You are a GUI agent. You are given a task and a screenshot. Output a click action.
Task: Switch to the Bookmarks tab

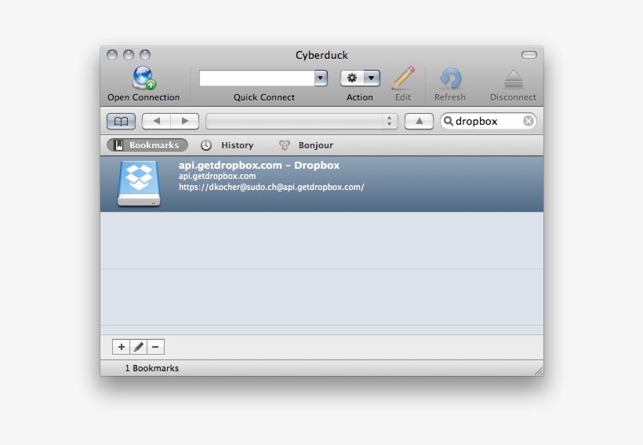[x=147, y=145]
